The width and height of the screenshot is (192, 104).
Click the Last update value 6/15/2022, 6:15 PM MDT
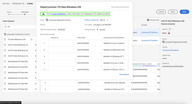coord(102,25)
